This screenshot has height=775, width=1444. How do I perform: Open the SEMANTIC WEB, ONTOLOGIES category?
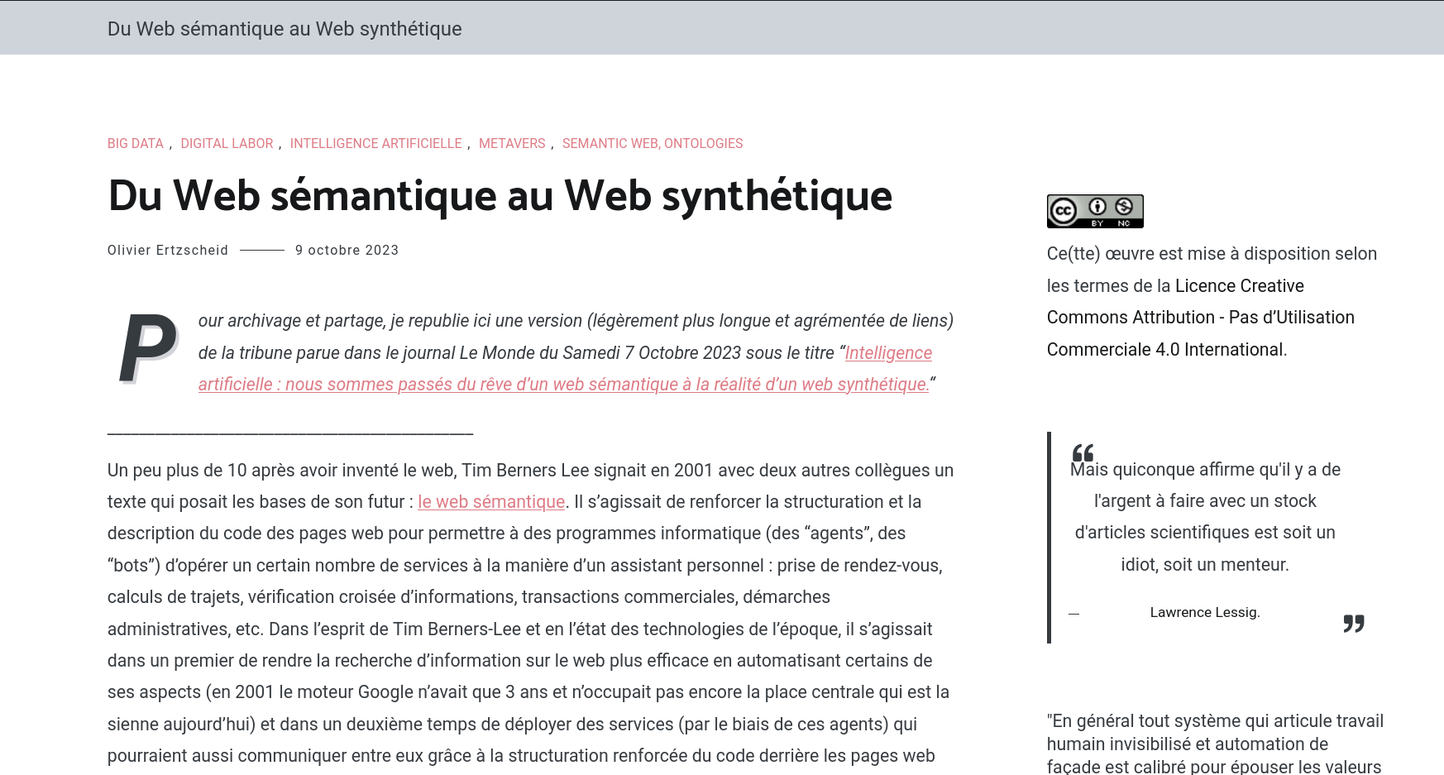pyautogui.click(x=653, y=144)
